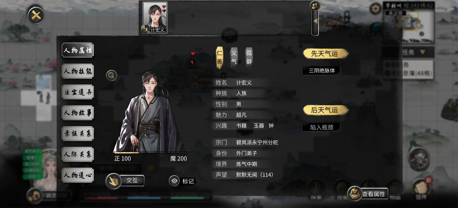Open the 人物技能 tab
Screen dimensions: 458x208
[x=78, y=71]
